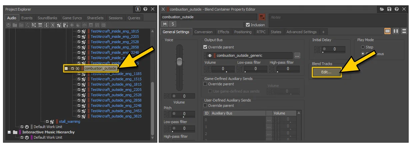This screenshot has width=412, height=148.
Task: Click the open folder icon in Property Editor title bar
Action: coord(382,9)
